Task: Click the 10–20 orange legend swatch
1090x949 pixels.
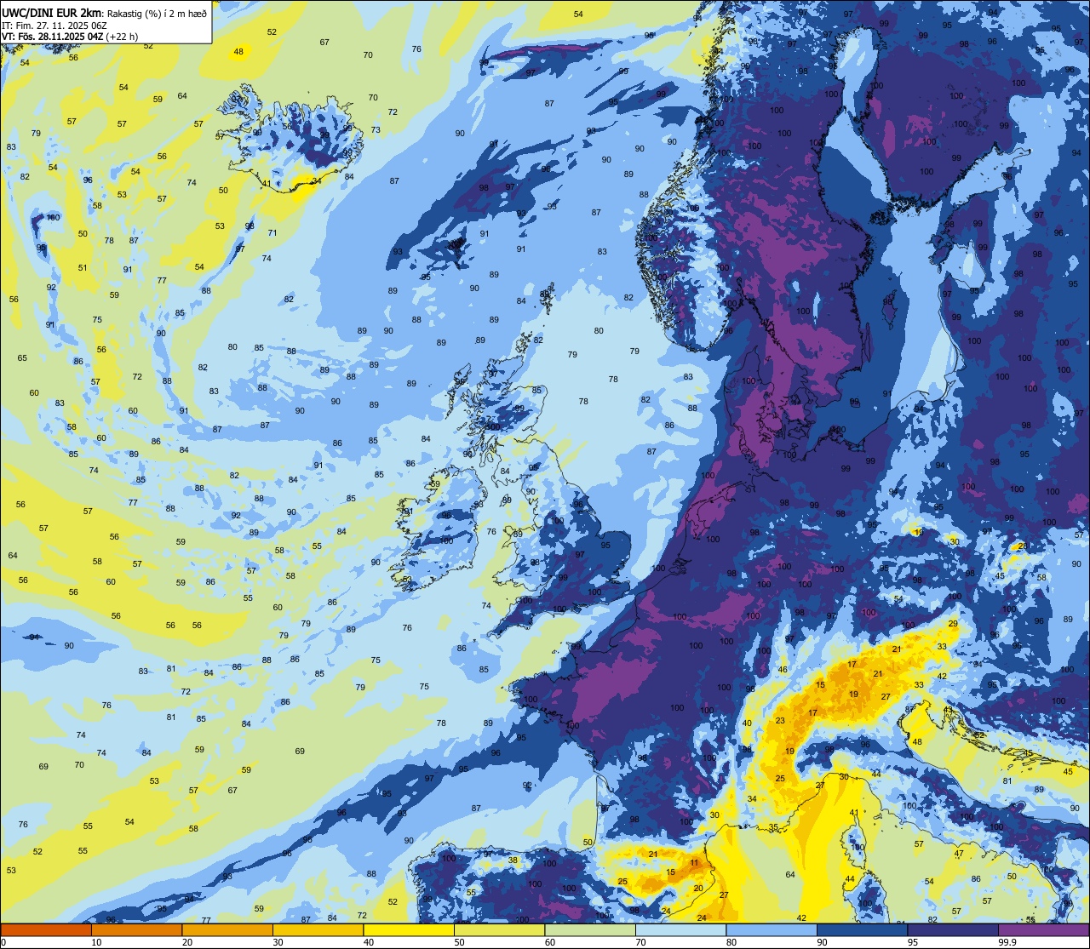Action: pos(136,929)
